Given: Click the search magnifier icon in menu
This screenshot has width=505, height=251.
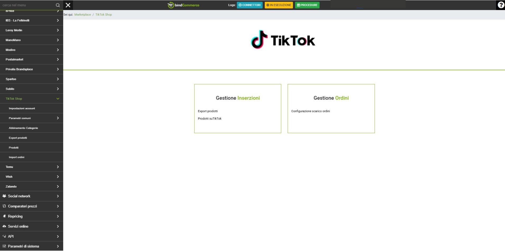Looking at the screenshot, I should pyautogui.click(x=58, y=5).
